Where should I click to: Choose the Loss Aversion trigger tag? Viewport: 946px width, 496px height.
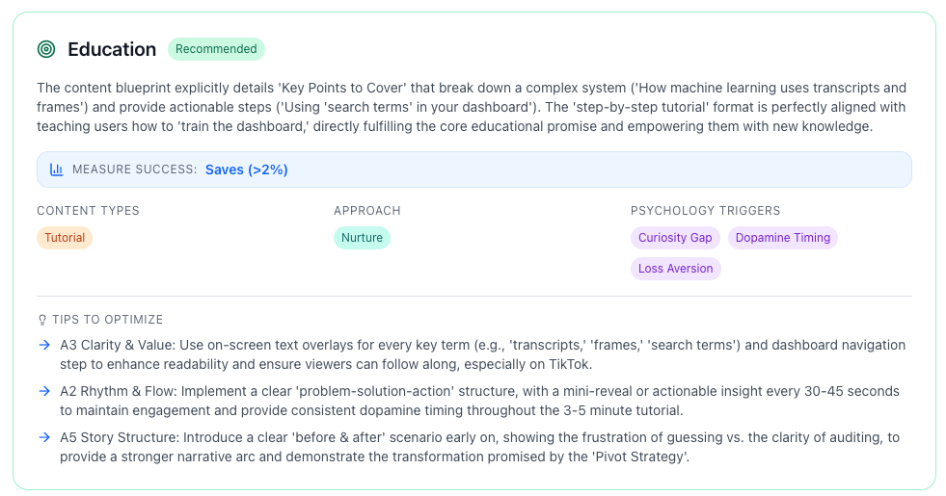tap(675, 269)
